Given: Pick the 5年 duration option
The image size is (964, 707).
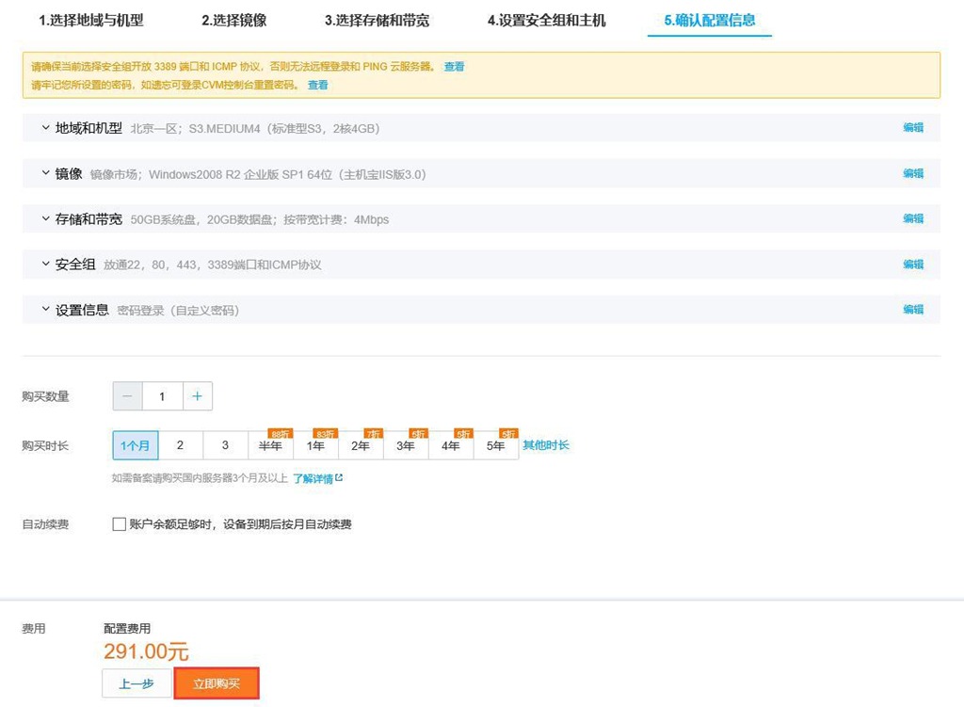Looking at the screenshot, I should [x=495, y=445].
